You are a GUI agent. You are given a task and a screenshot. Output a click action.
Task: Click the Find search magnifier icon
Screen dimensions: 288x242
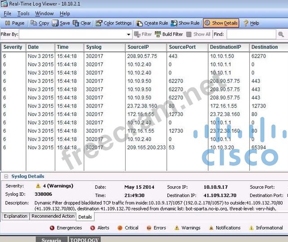pos(281,35)
